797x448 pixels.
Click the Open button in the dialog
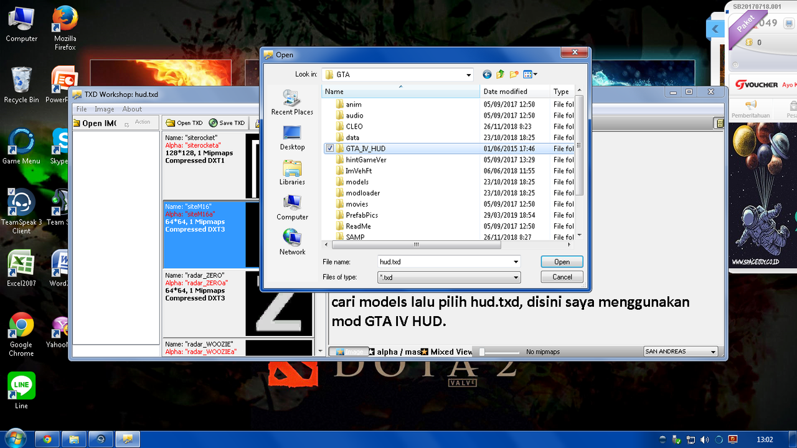point(562,262)
